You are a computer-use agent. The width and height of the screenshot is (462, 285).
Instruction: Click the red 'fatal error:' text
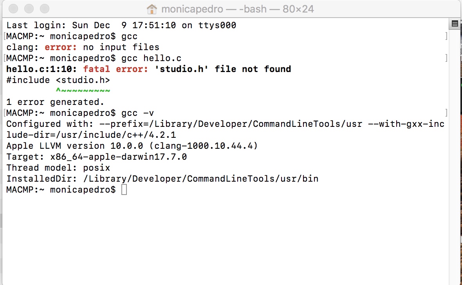click(115, 69)
